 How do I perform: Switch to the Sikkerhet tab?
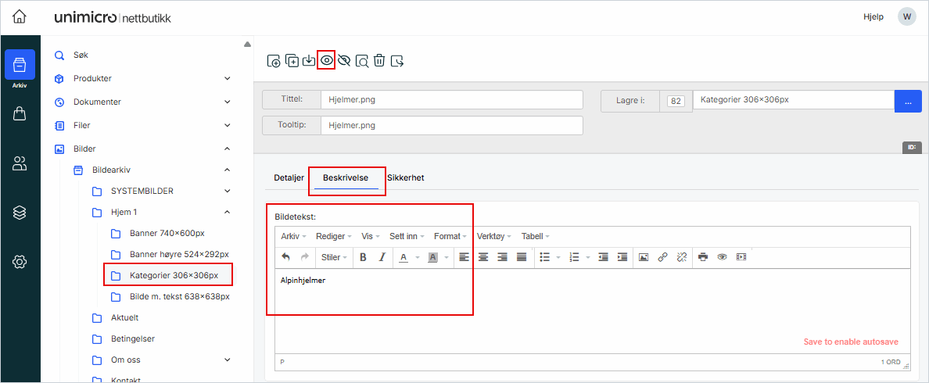pos(405,178)
